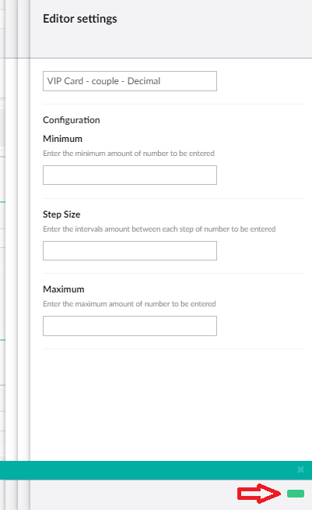Click the Maximum value input box
Viewport: 312px width, 510px height.
tap(130, 326)
